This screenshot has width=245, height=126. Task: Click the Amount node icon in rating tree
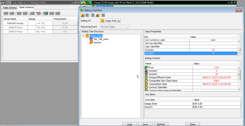point(91,42)
